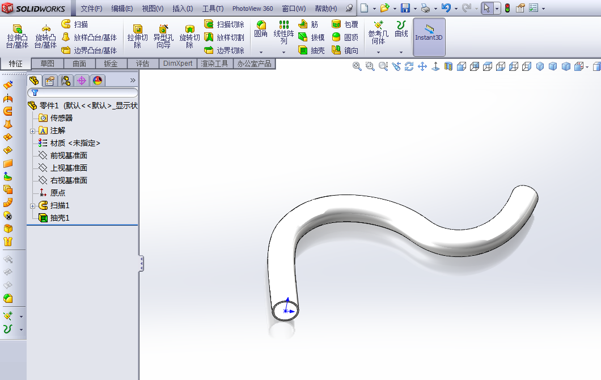This screenshot has width=601, height=380.
Task: Expand the 注解 folder in tree
Action: coord(32,130)
